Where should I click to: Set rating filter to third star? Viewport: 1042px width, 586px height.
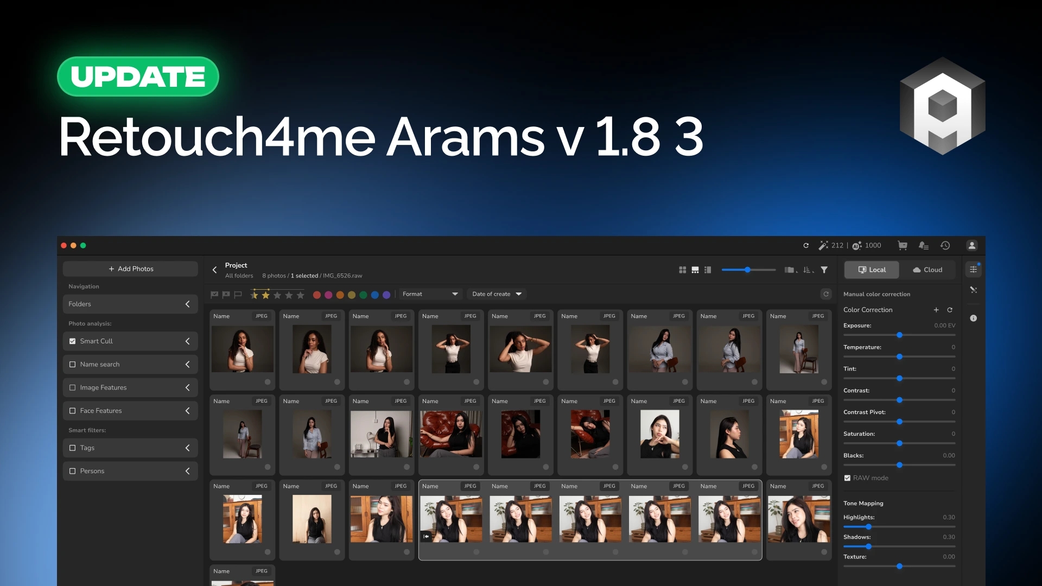point(277,295)
